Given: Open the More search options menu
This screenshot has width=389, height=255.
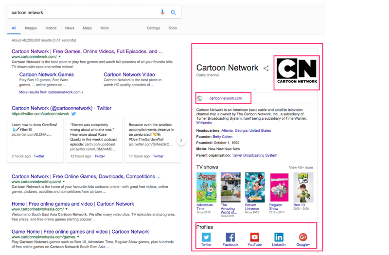Looking at the screenshot, I should coord(105,28).
